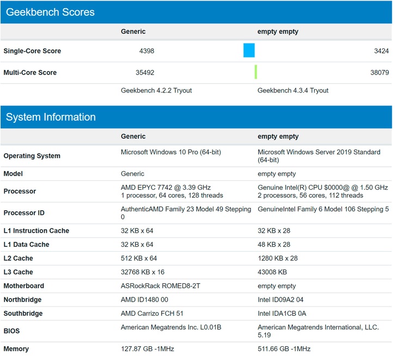Open the Generic column heading under Geekbench Scores
This screenshot has height=356, width=395.
coord(133,32)
